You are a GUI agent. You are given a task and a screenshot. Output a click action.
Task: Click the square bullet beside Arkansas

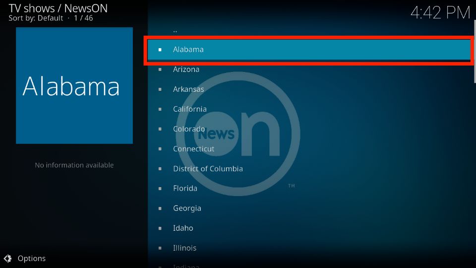(160, 89)
